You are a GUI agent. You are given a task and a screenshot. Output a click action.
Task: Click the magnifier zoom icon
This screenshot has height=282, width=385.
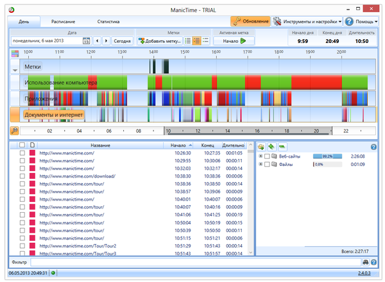pos(15,131)
